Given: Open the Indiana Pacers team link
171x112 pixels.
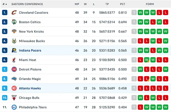Looking at the screenshot, I should 30,50.
